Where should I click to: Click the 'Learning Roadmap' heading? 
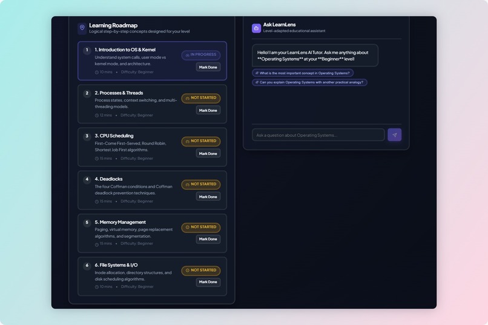[x=113, y=25]
